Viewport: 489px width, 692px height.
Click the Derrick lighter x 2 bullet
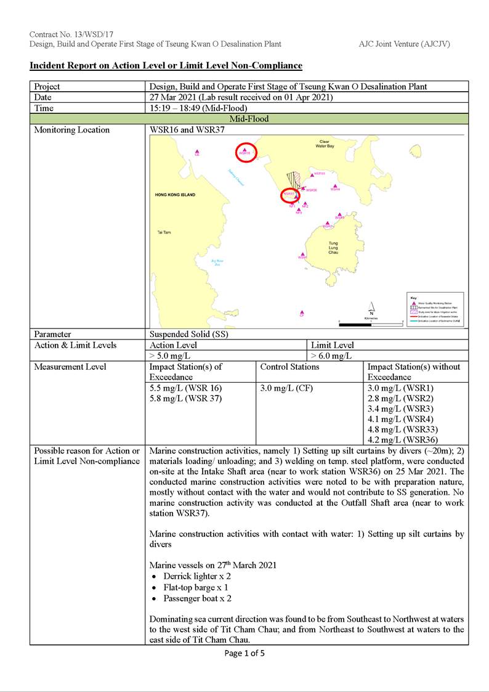[192, 576]
